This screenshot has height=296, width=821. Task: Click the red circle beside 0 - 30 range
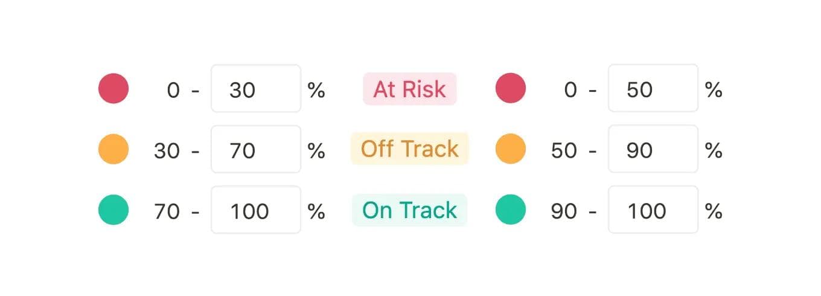113,88
